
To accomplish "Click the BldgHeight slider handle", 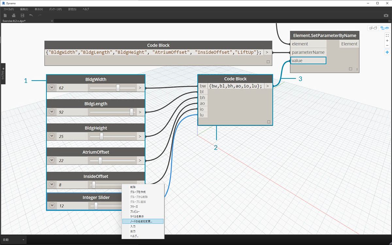I will click(x=102, y=136).
